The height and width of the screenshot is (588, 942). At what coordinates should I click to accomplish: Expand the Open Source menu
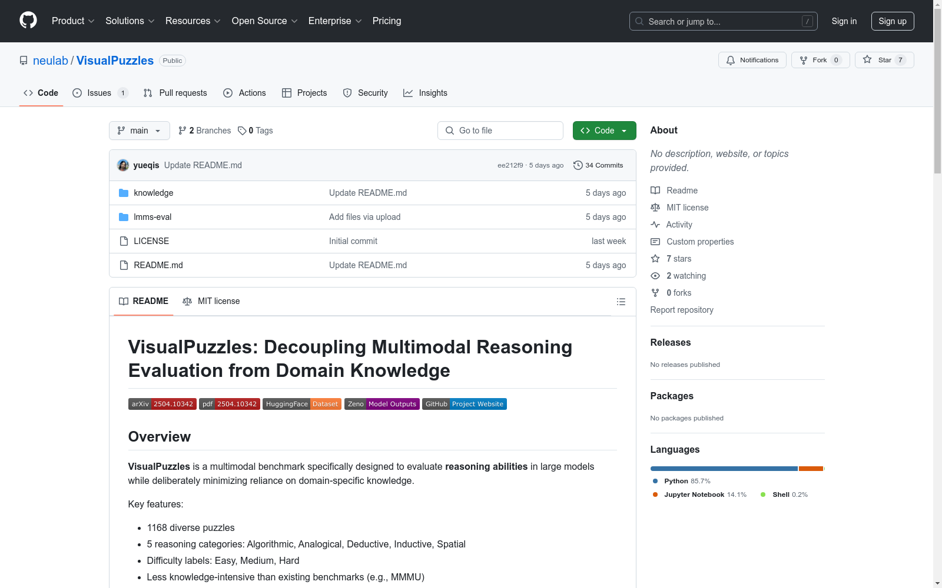[265, 21]
